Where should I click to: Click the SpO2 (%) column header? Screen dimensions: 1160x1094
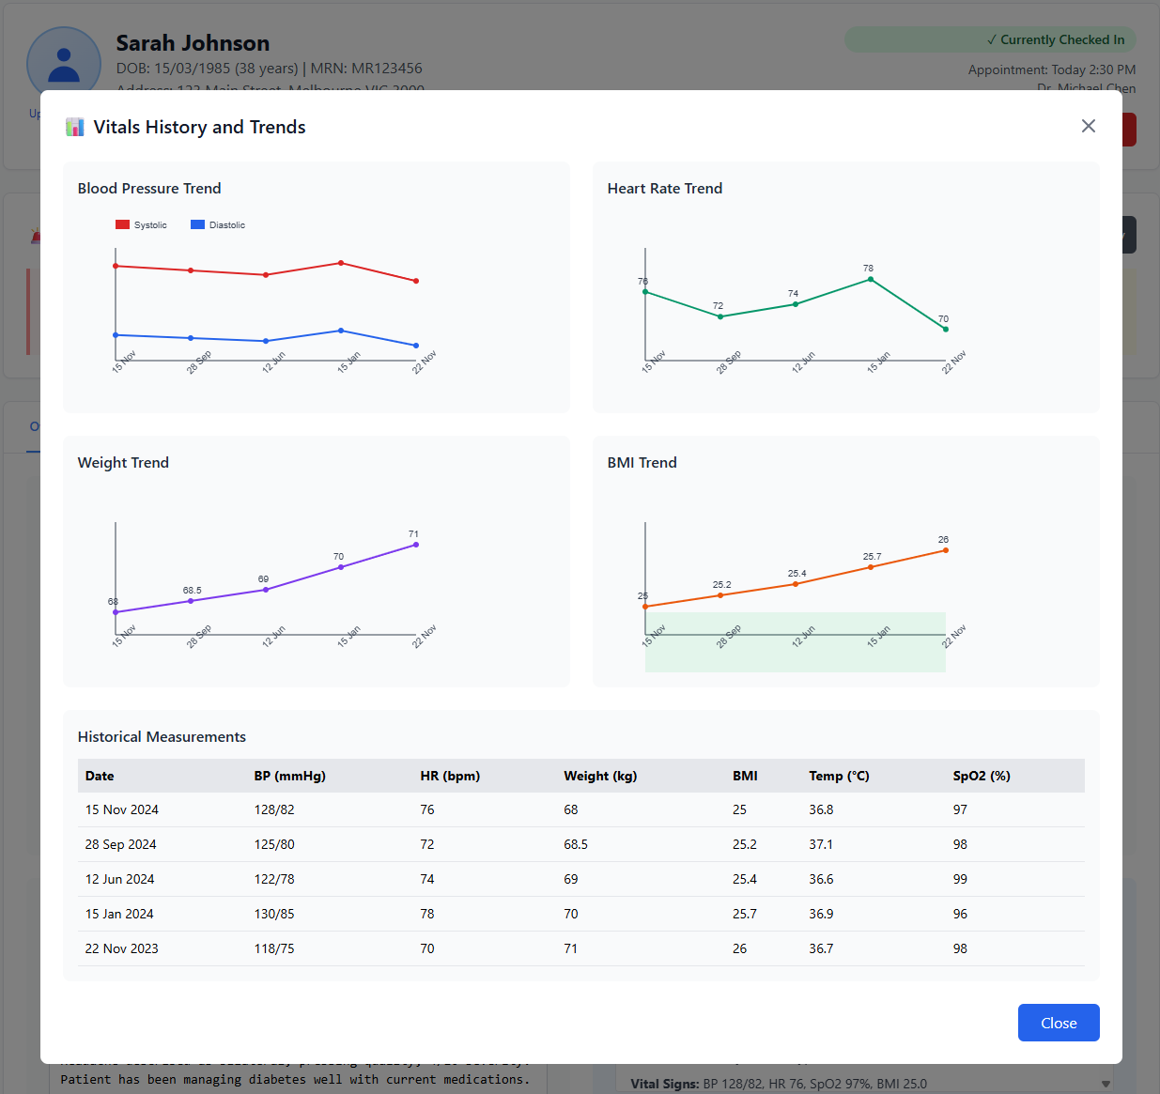click(x=982, y=776)
